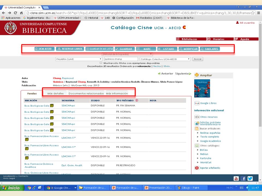Click the page's vertical scrollbar

pos(260,75)
